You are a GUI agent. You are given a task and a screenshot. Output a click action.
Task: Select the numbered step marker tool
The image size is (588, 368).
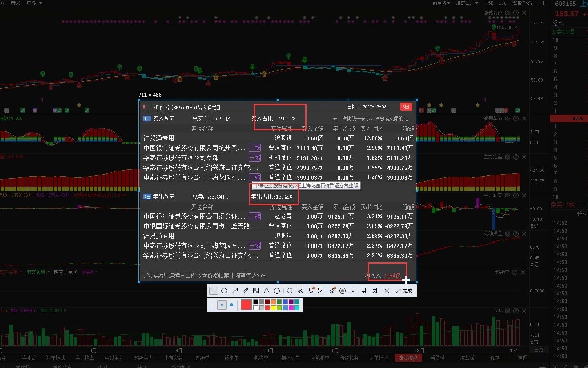coord(277,291)
